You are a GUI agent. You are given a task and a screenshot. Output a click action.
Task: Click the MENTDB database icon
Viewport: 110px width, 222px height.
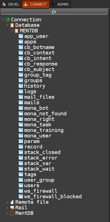tap(16, 31)
